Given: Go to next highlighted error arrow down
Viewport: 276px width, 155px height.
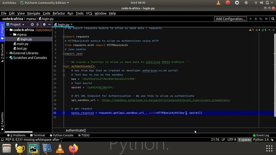Looking at the screenshot, I should coord(273,30).
